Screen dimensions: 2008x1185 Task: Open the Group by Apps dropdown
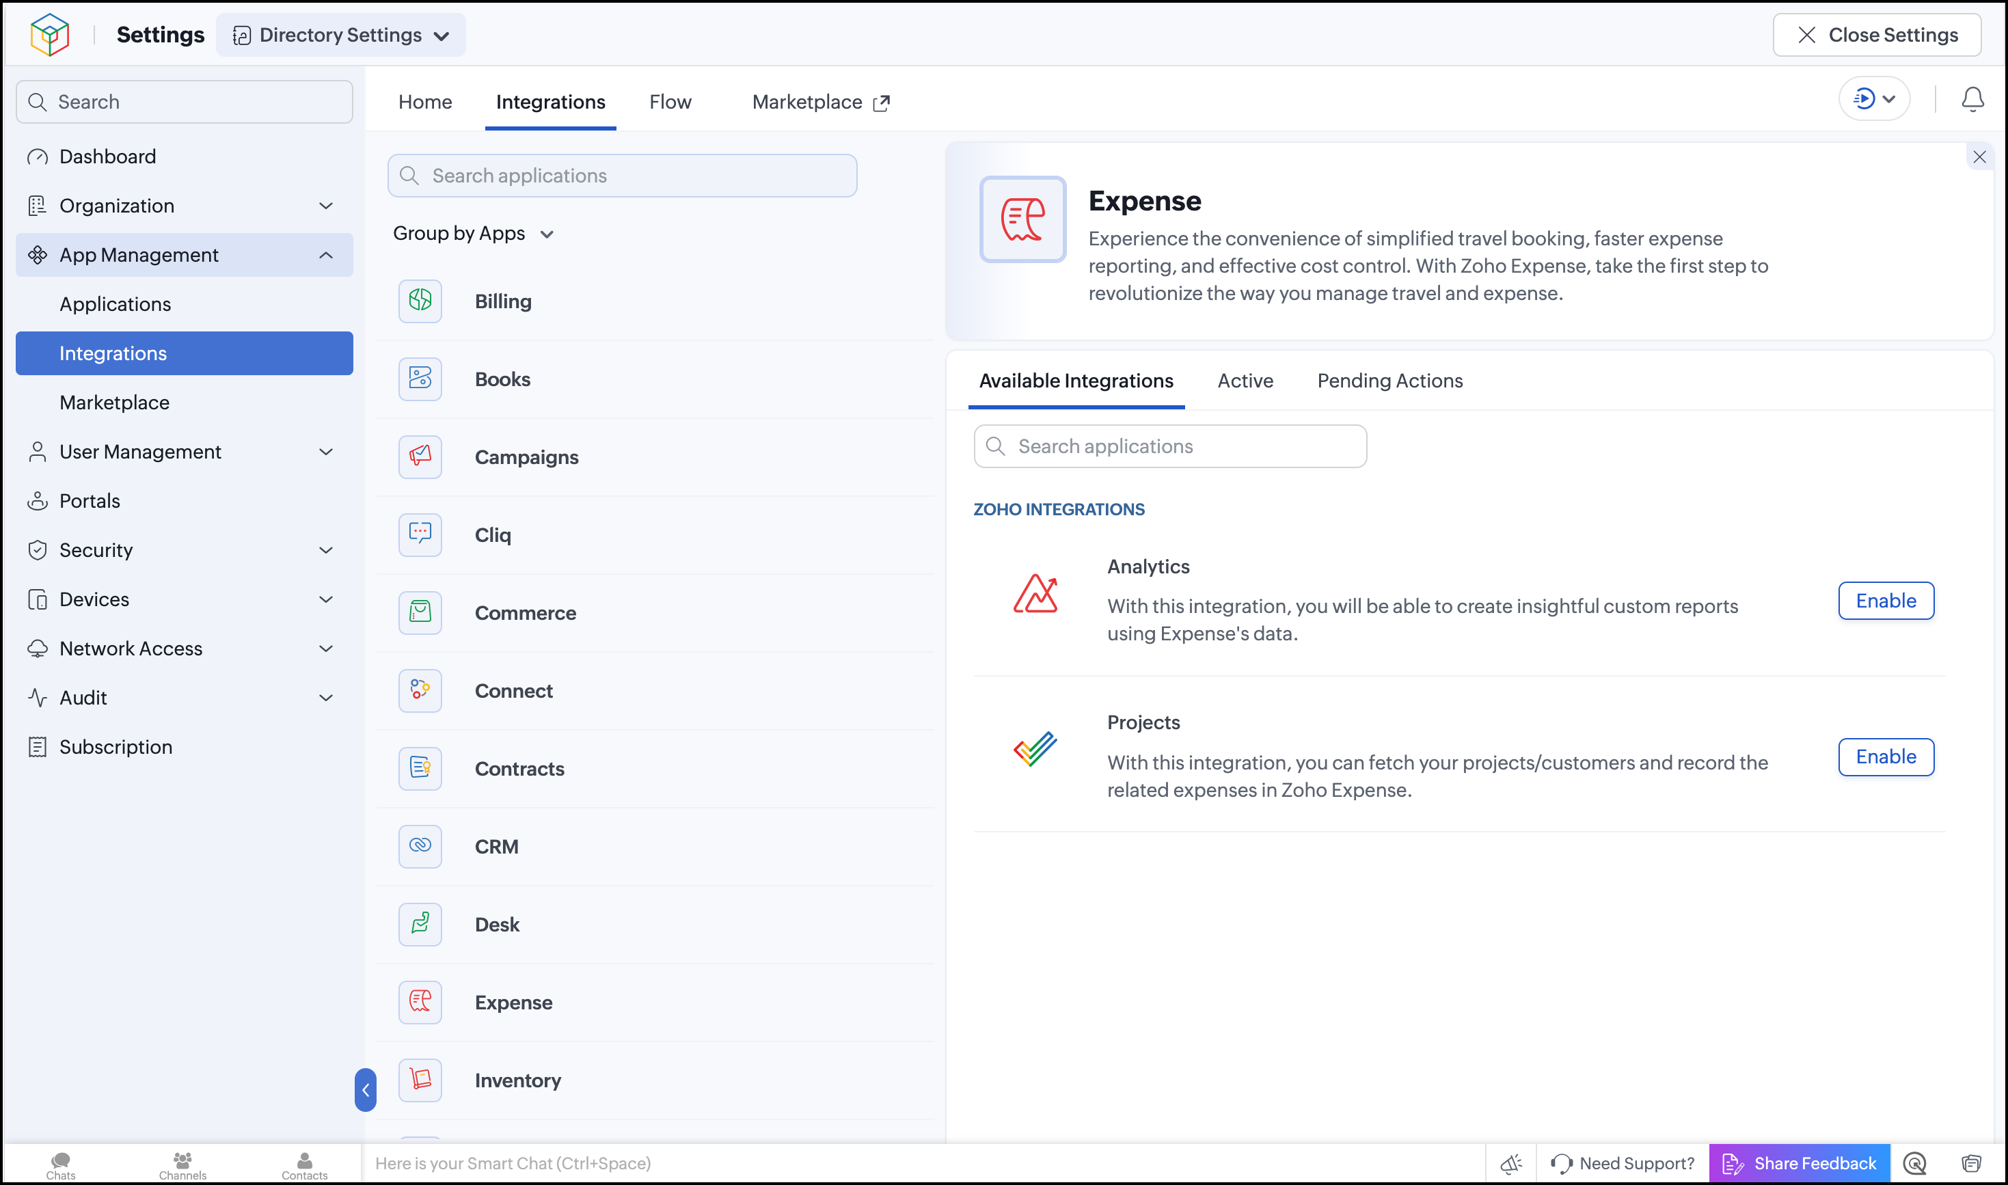click(474, 233)
